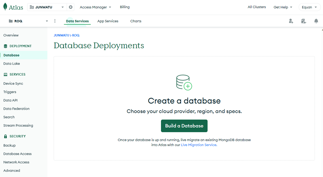Image resolution: width=323 pixels, height=177 pixels.
Task: Open All Clusters link
Action: [x=257, y=7]
